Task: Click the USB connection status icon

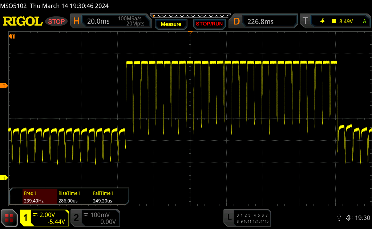Action: click(x=339, y=218)
